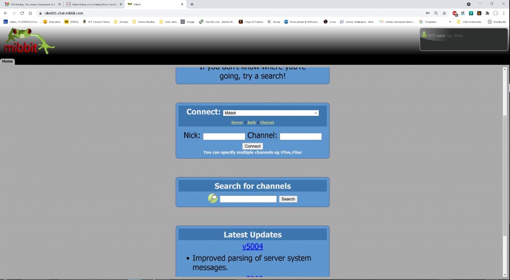
Task: Open the Chrome three-dot menu
Action: pos(504,13)
